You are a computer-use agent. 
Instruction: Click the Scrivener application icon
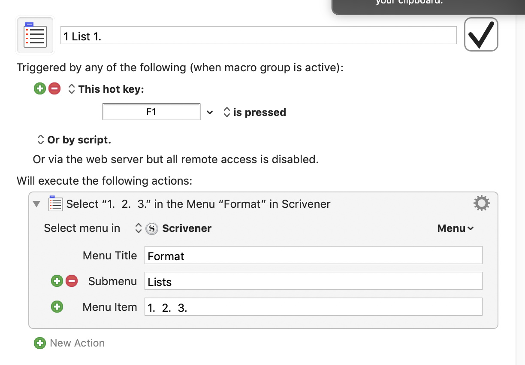(152, 228)
